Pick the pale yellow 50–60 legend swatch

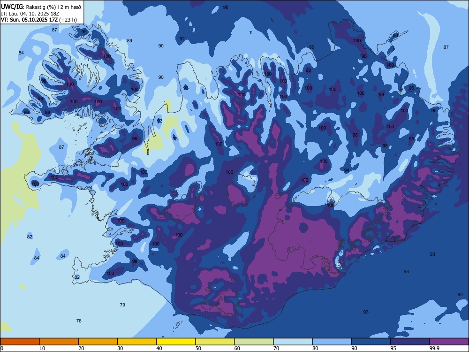click(x=215, y=342)
